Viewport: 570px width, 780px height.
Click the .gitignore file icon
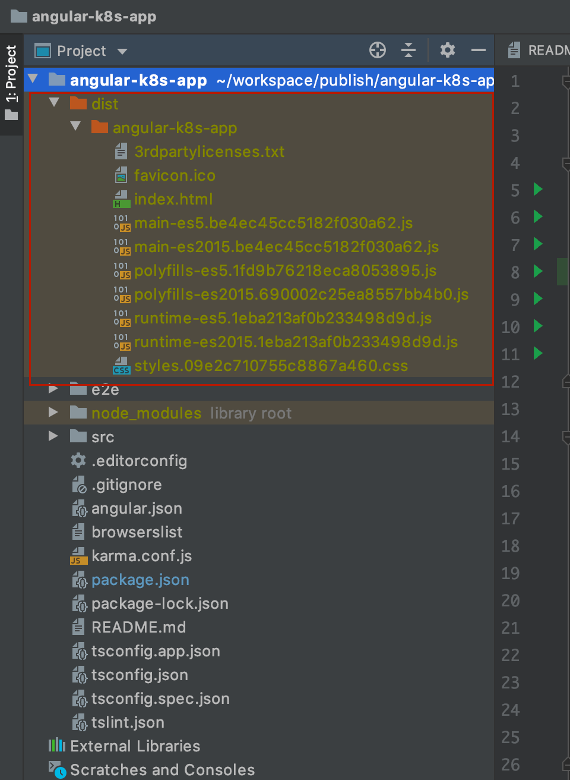[x=79, y=485]
